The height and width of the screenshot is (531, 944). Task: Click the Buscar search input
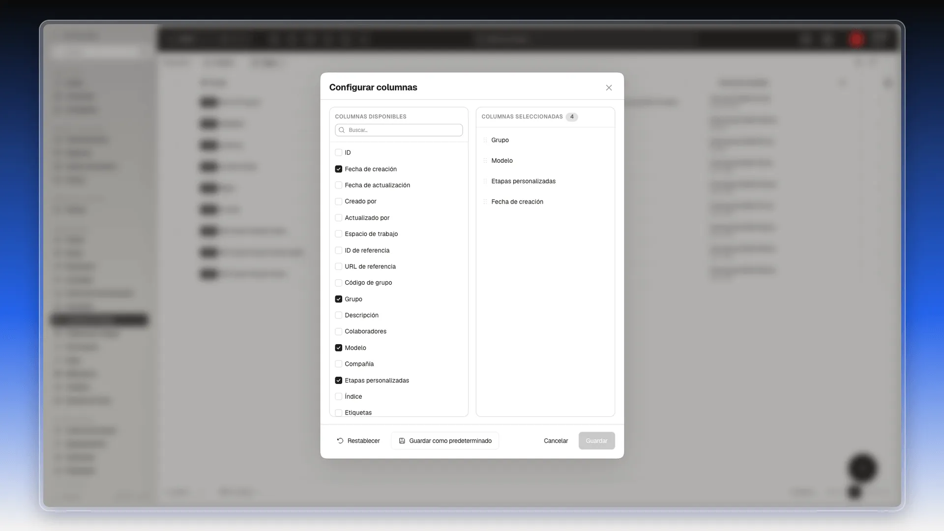click(399, 130)
